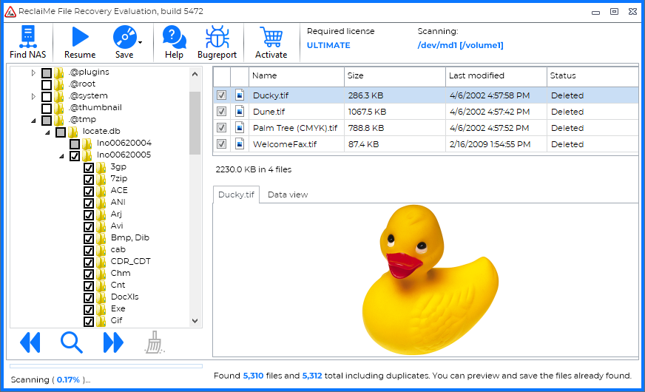This screenshot has height=392, width=645.
Task: Open the Bugreport tool
Action: pos(217,37)
